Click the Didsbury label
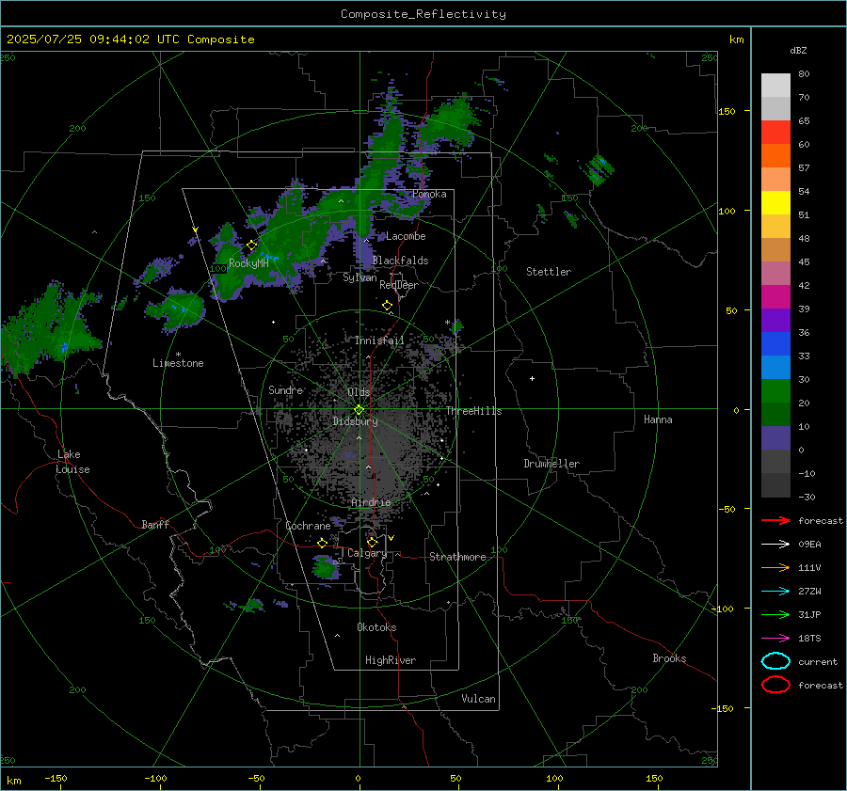The image size is (847, 791). coord(355,421)
